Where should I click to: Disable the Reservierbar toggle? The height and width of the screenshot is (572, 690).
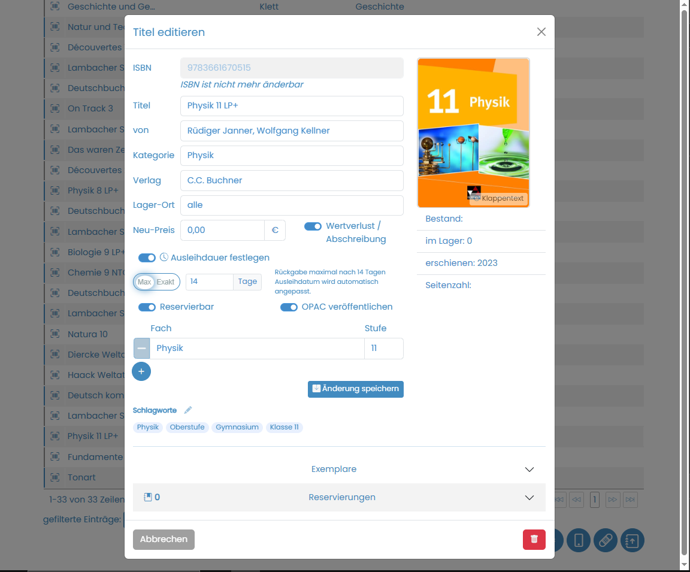click(x=147, y=307)
